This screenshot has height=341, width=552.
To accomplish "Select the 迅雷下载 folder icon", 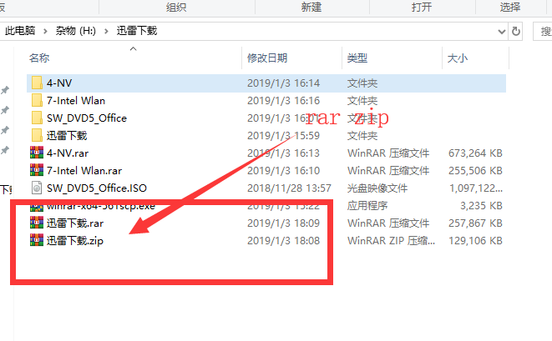I will pyautogui.click(x=37, y=135).
